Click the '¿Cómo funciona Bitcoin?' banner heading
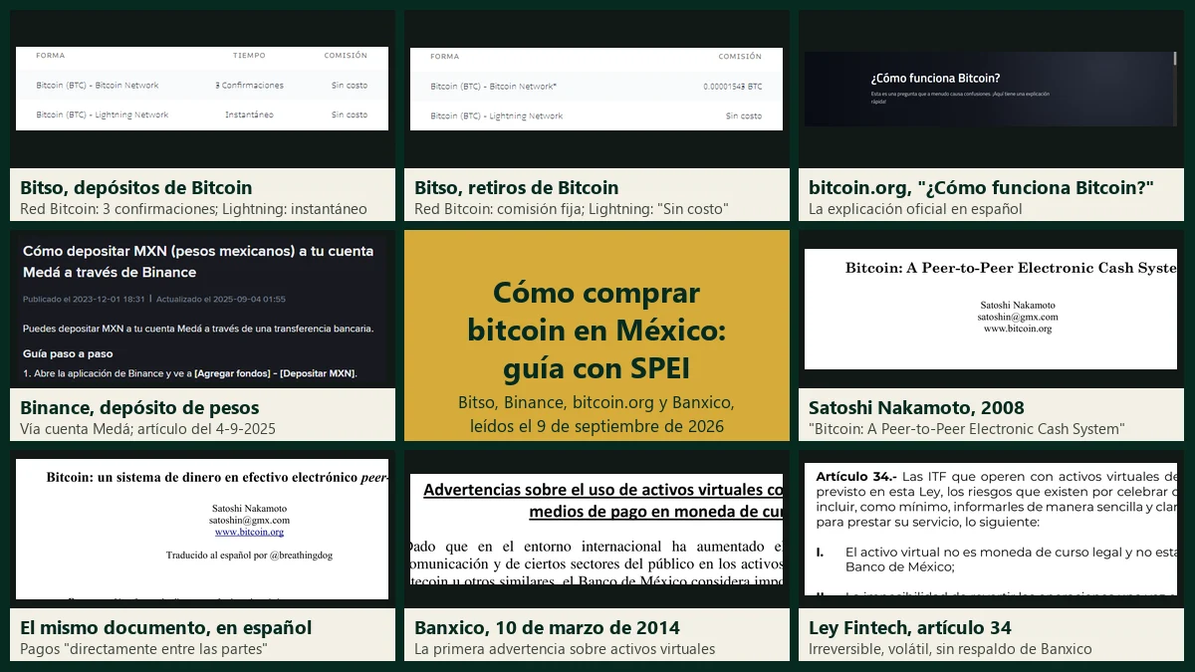The height and width of the screenshot is (672, 1195). click(935, 79)
